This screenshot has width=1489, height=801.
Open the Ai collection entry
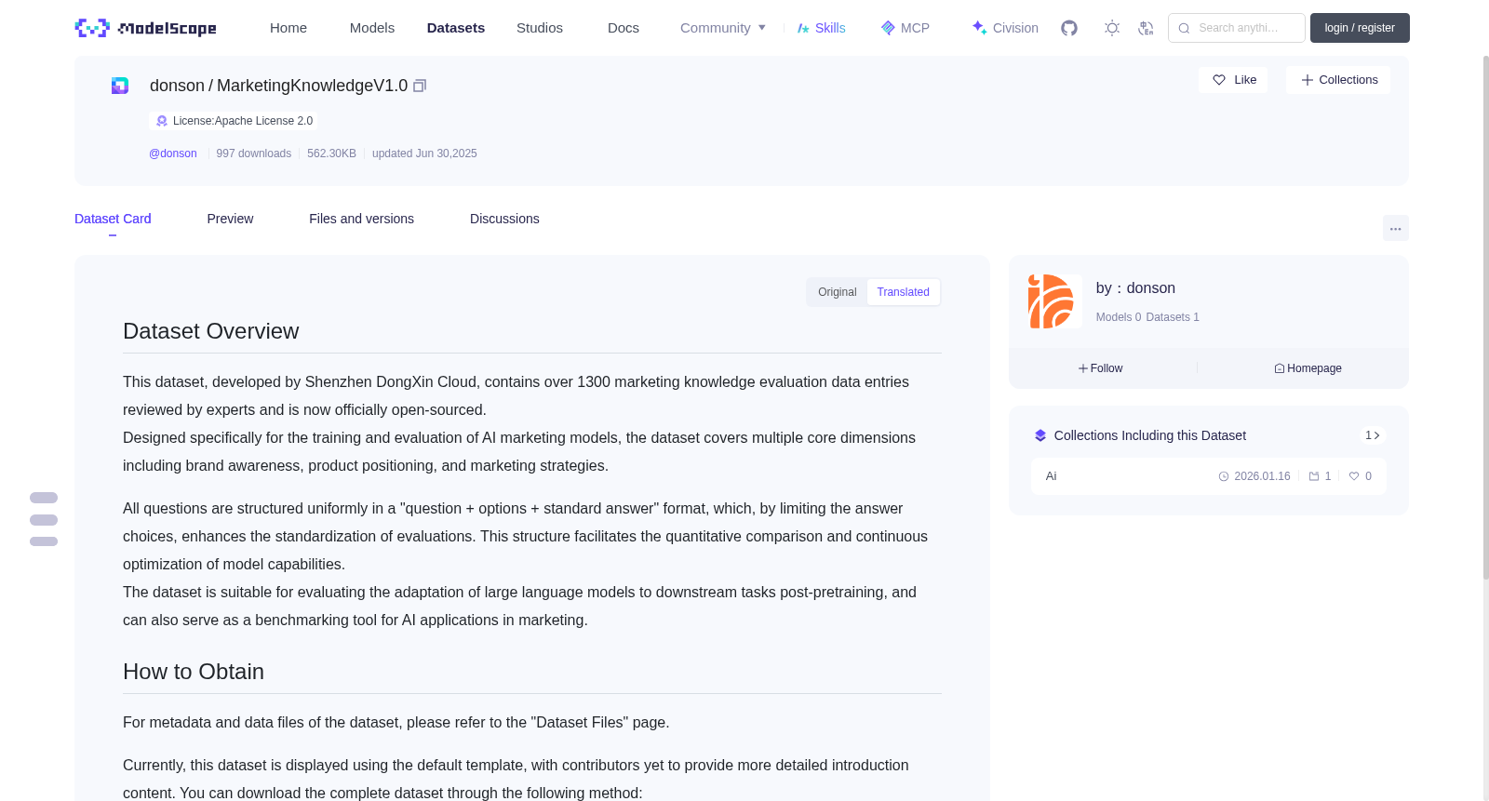[x=1208, y=476]
